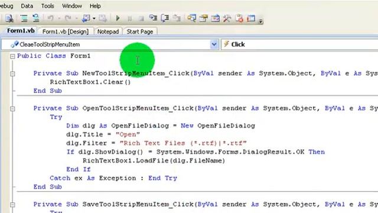Click the Find in Files toolbar icon
Viewport: 378px width, 213px height.
pos(9,18)
